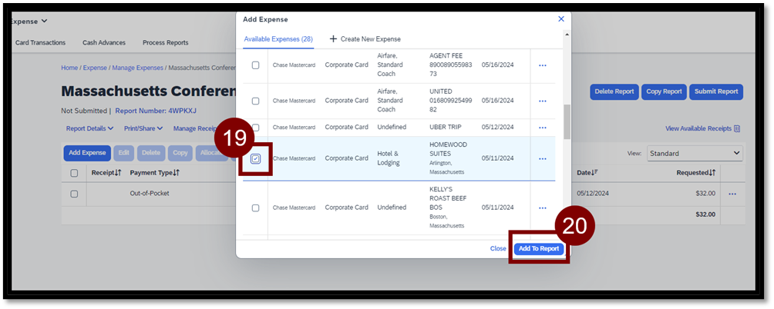Screen dimensions: 774x309
Task: Click the dialog's vertical scrollbar
Action: 567,121
